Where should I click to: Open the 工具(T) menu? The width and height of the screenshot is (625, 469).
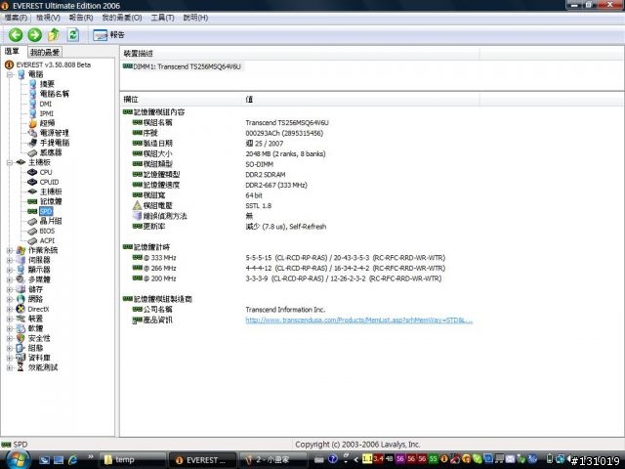pyautogui.click(x=163, y=18)
